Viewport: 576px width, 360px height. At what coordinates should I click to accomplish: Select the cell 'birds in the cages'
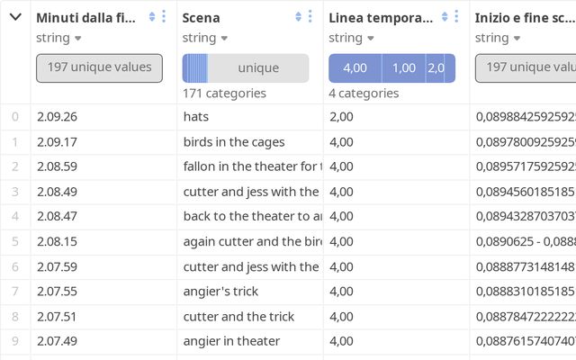[x=234, y=141]
